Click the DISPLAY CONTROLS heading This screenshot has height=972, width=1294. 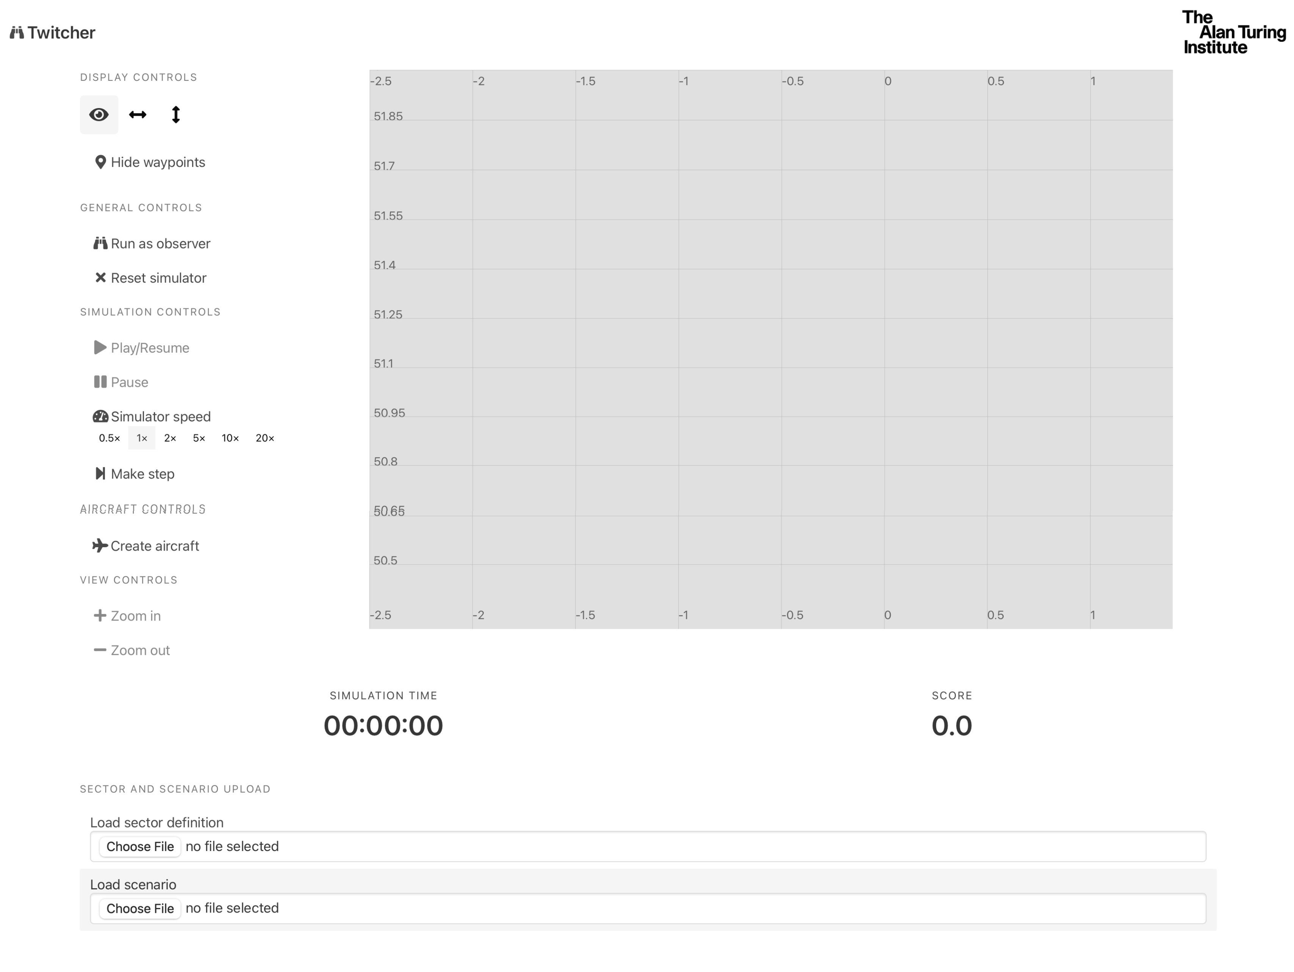(139, 77)
